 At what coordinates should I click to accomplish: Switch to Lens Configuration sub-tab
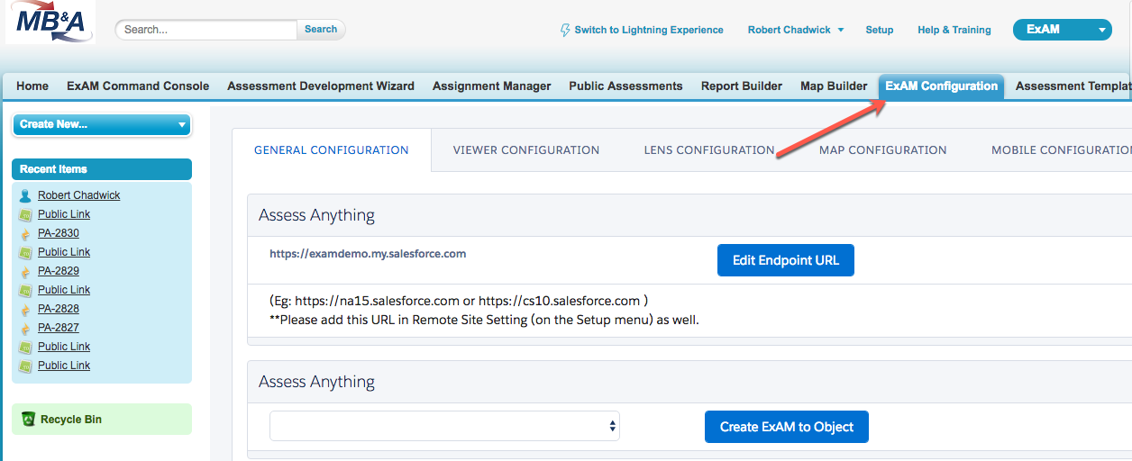click(x=709, y=150)
